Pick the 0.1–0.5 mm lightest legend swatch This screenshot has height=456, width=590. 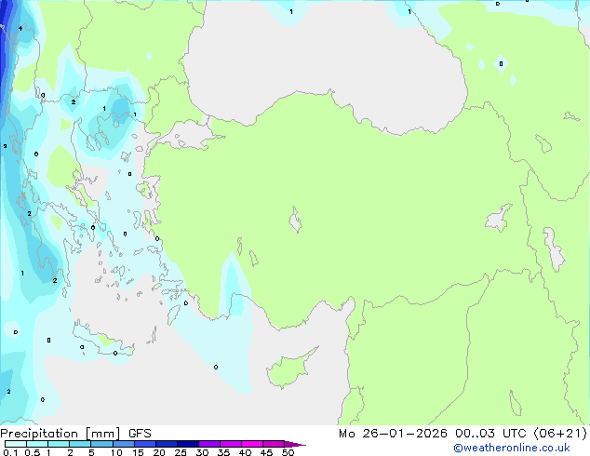click(16, 444)
